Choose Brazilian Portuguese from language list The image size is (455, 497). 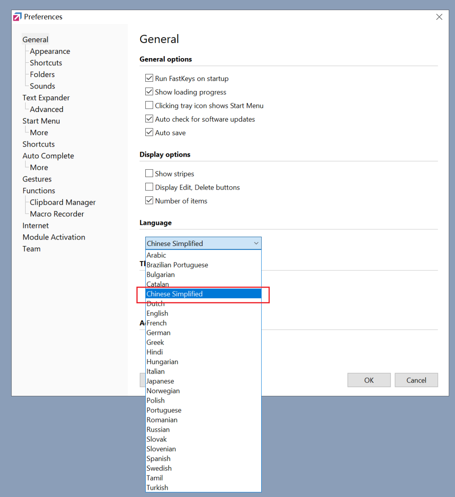(203, 265)
